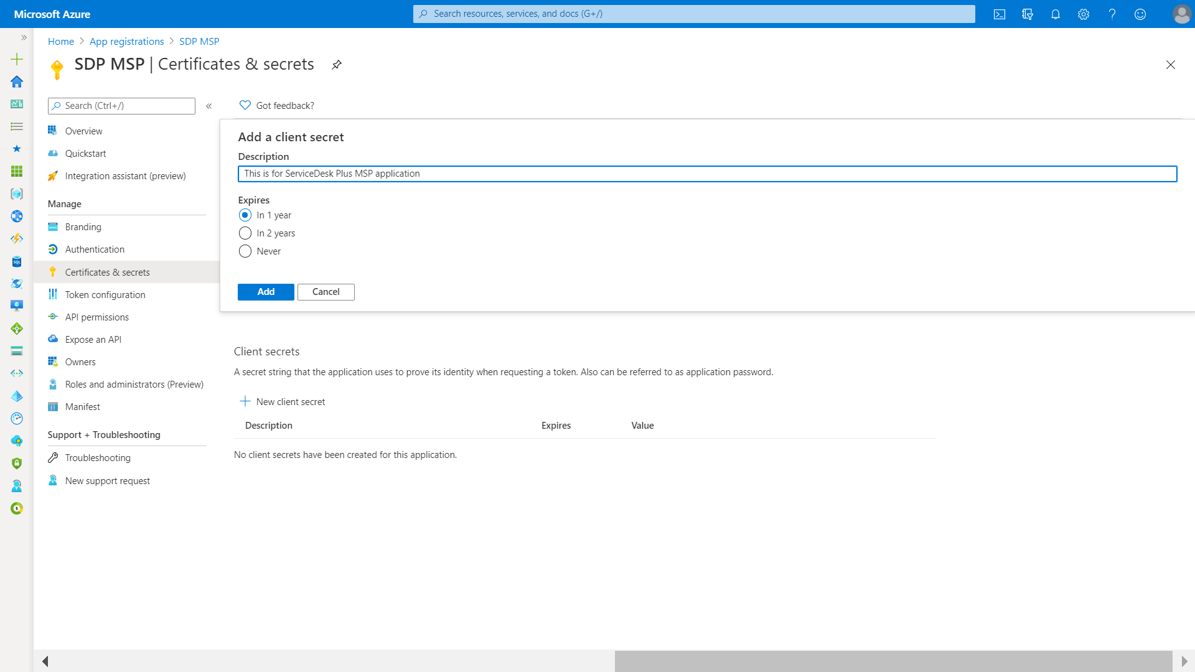The width and height of the screenshot is (1195, 672).
Task: Collapse the resource menu with double chevron
Action: (x=209, y=106)
